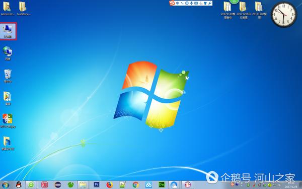Image resolution: width=302 pixels, height=189 pixels.
Task: Open the dark round striped taskbar icon
Action: [x=57, y=185]
